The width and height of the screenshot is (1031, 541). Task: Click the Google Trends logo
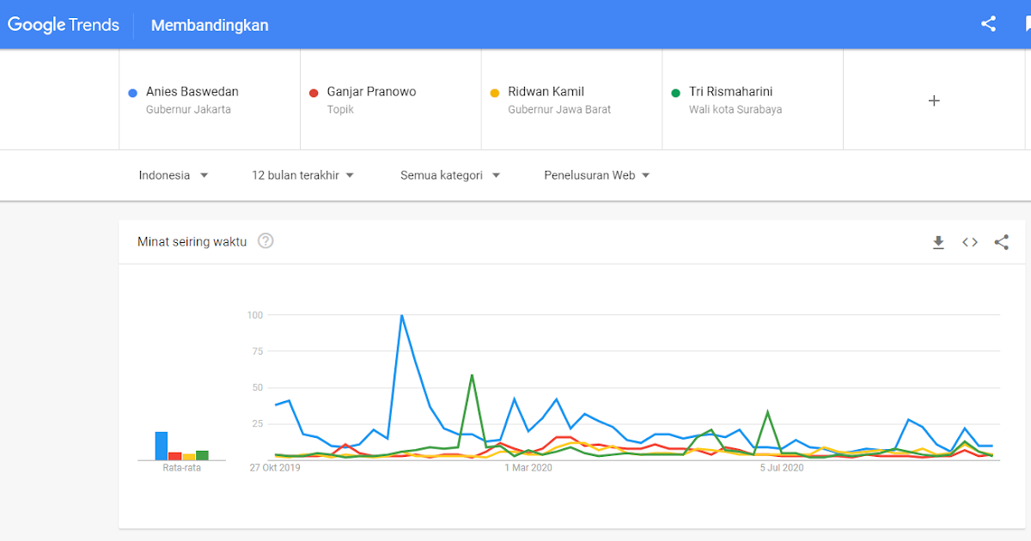(x=64, y=25)
